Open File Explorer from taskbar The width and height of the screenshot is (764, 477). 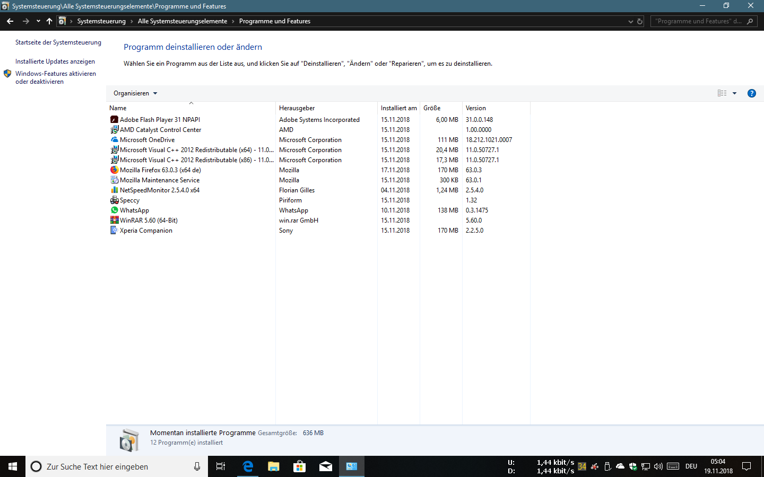coord(273,466)
